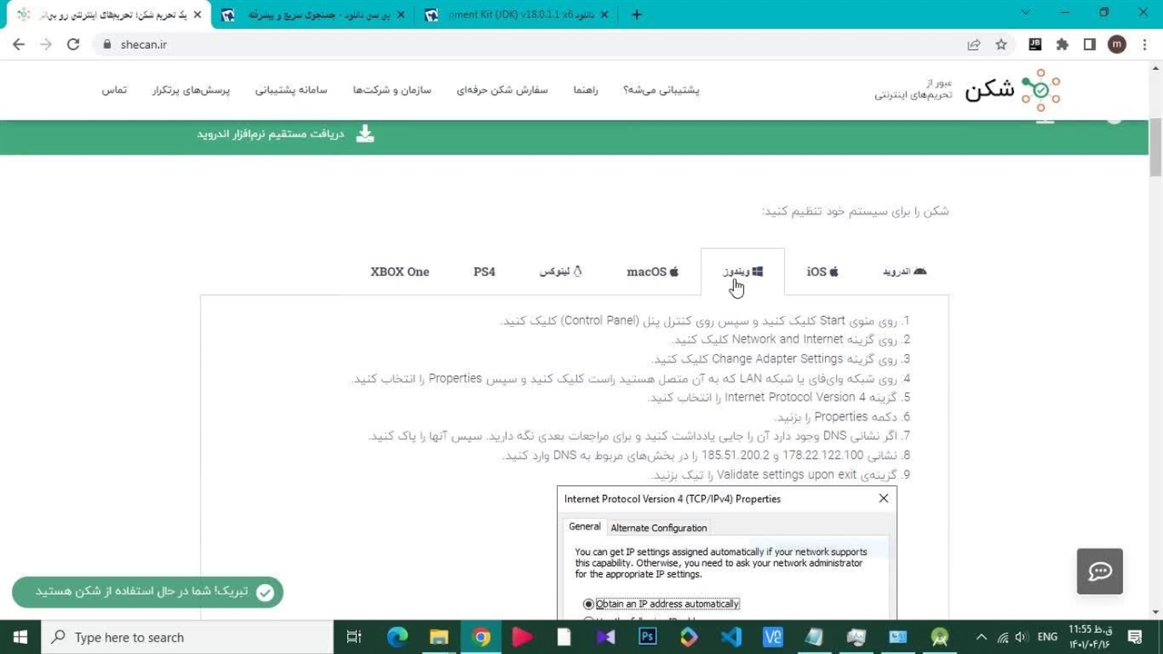The image size is (1163, 654).
Task: Switch to the PS4 setup tab
Action: pyautogui.click(x=484, y=272)
